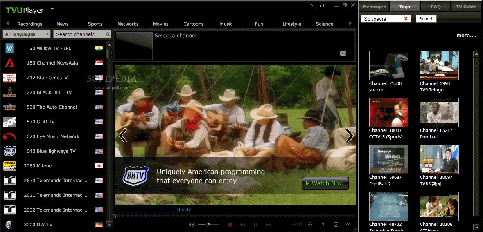Clear Softpedia tag with red X
Screen dimensions: 483x232
coord(406,19)
